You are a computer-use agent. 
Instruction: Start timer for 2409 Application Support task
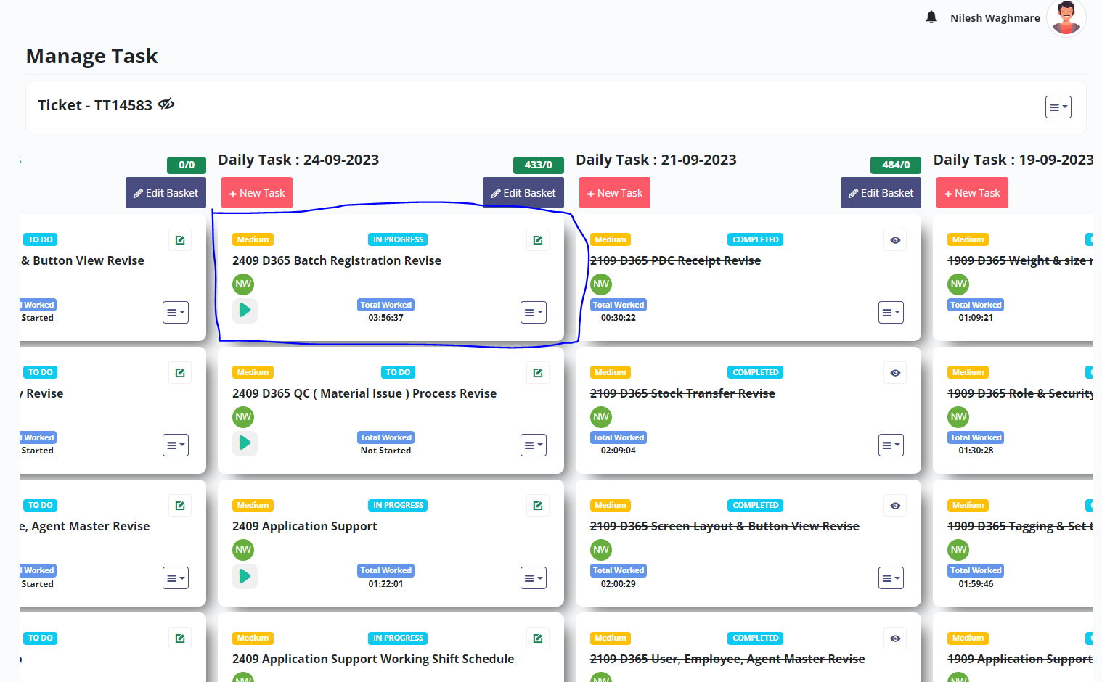click(x=245, y=576)
